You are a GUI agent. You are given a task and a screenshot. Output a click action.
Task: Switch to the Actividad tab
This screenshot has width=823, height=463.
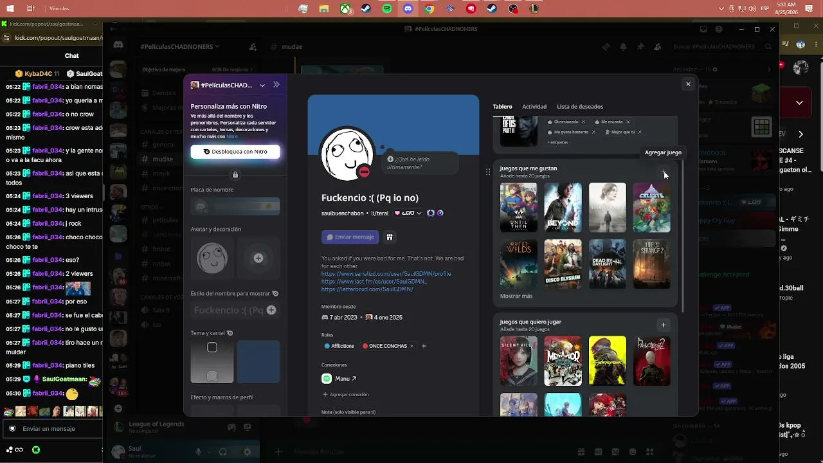(534, 107)
